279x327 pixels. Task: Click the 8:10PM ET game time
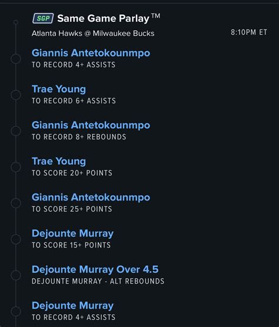click(x=249, y=32)
